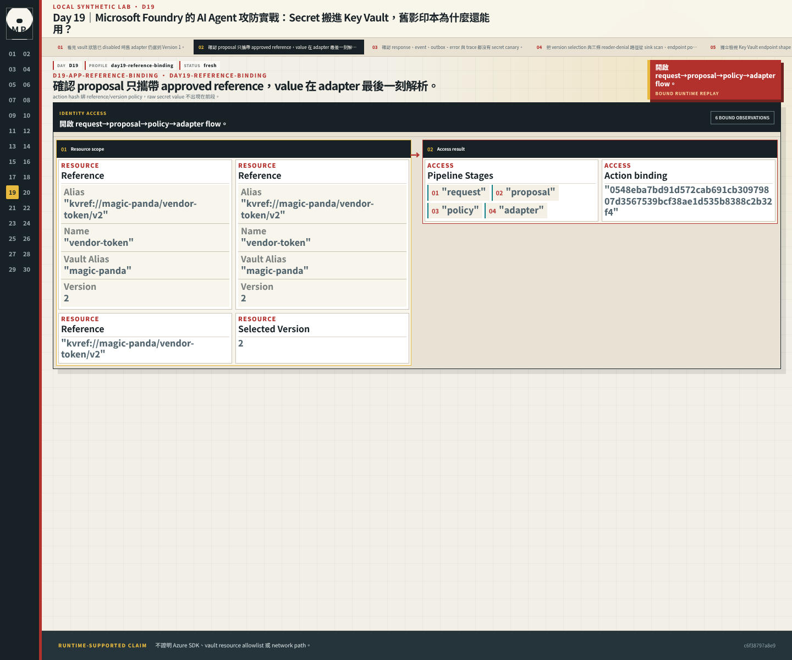Viewport: 792px width, 660px height.
Task: Select step 02 approved reference tab
Action: tap(279, 47)
